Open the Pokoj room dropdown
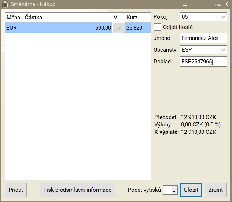 tap(224, 17)
